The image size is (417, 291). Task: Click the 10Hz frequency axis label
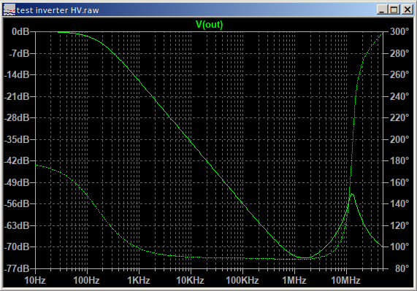pyautogui.click(x=35, y=280)
